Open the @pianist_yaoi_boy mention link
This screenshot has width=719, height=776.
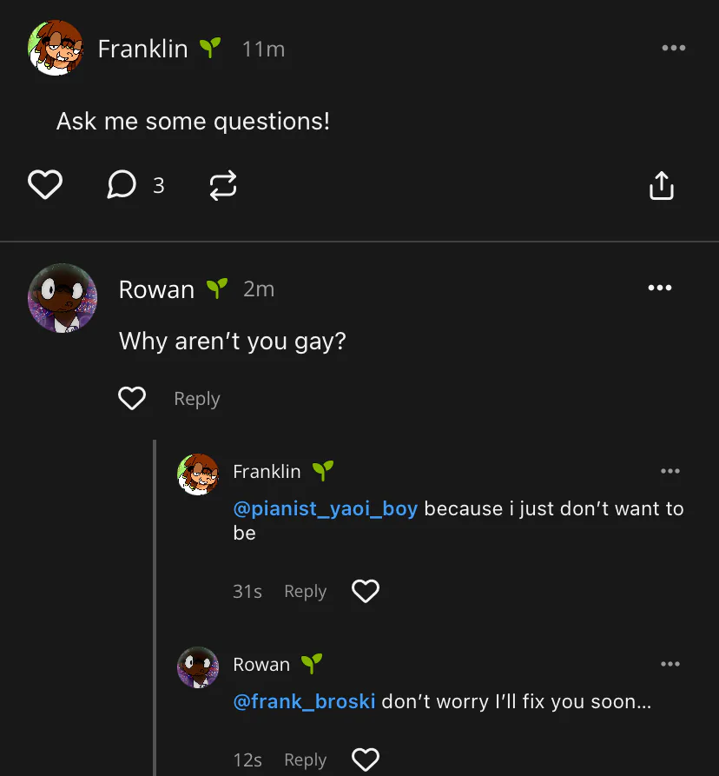click(x=326, y=508)
